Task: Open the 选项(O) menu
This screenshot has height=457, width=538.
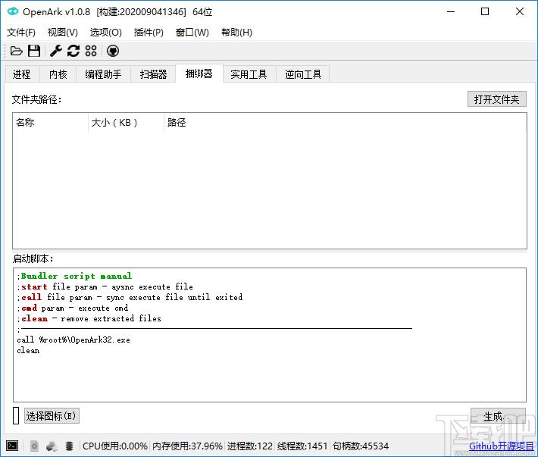Action: pyautogui.click(x=105, y=33)
